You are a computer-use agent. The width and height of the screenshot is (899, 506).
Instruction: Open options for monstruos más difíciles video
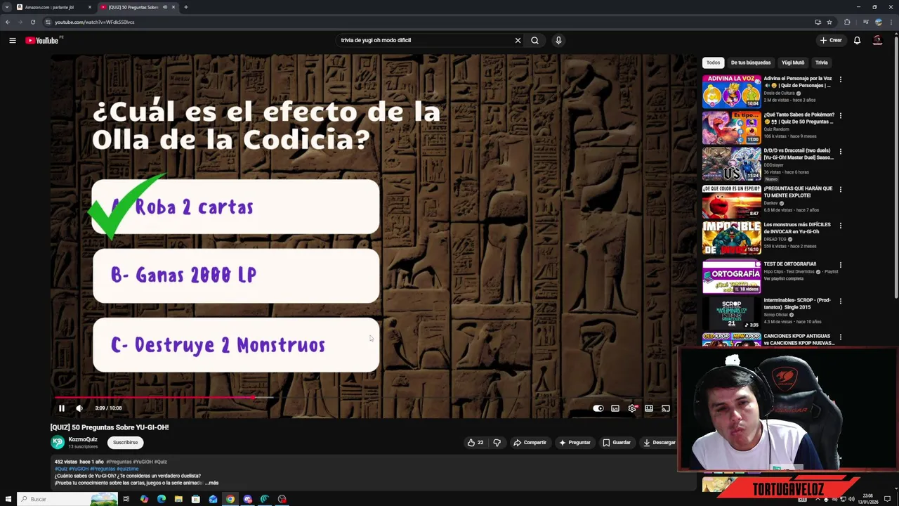coord(840,226)
